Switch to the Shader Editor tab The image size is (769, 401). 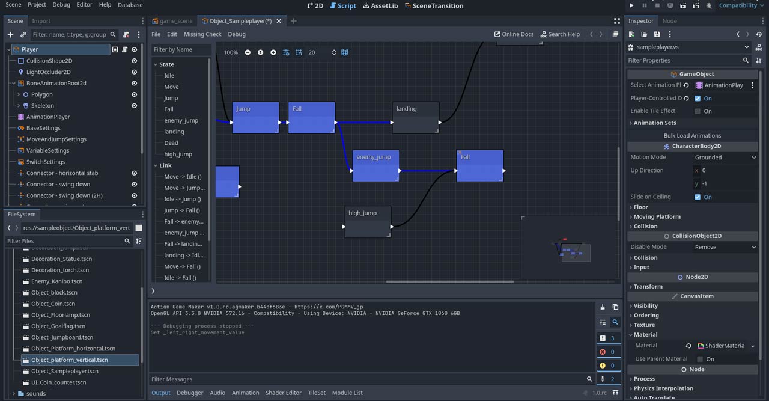click(x=283, y=393)
